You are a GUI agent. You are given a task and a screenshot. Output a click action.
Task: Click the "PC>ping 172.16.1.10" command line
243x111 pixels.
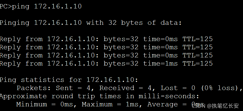click(40, 6)
